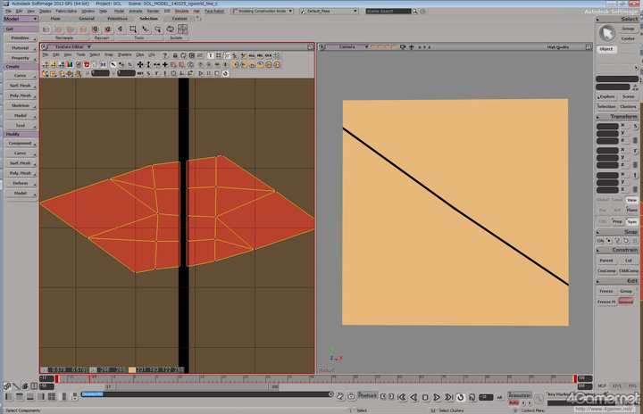This screenshot has height=414, width=643.
Task: Click the object selection arrow icon
Action: click(x=606, y=33)
